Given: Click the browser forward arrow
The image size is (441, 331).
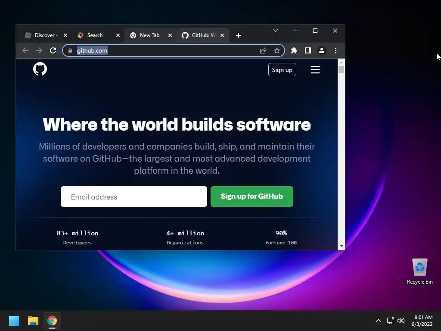Looking at the screenshot, I should coord(39,50).
